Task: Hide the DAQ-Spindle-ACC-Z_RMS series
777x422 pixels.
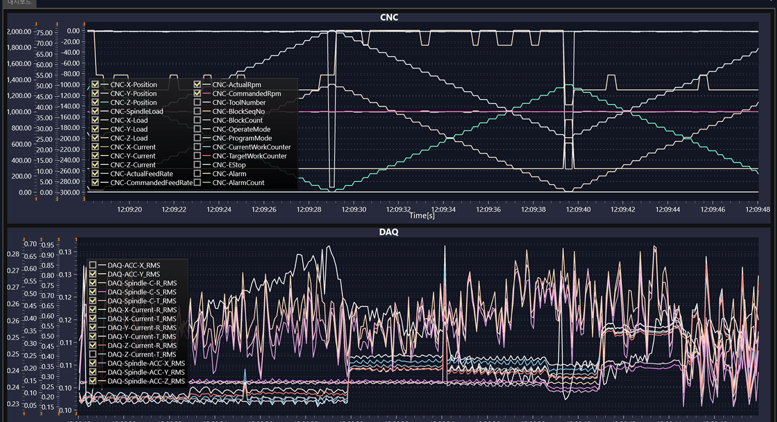Action: coord(92,381)
